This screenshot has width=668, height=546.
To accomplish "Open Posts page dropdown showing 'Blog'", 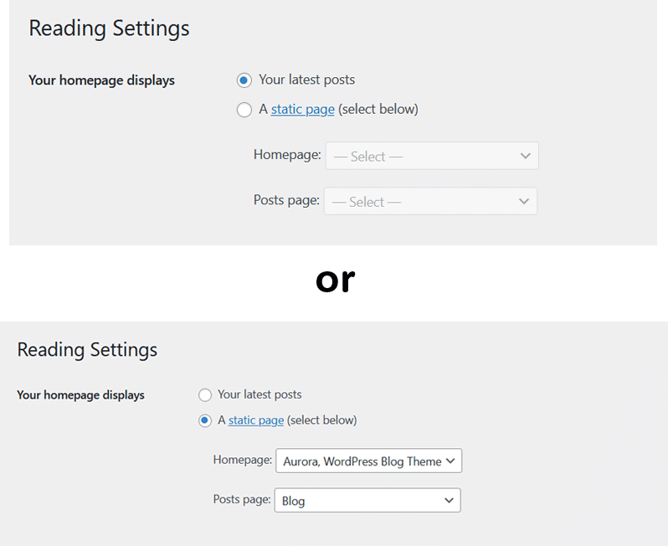I will pyautogui.click(x=367, y=500).
